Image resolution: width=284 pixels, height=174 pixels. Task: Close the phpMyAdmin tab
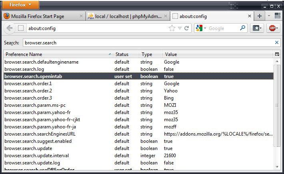click(166, 16)
